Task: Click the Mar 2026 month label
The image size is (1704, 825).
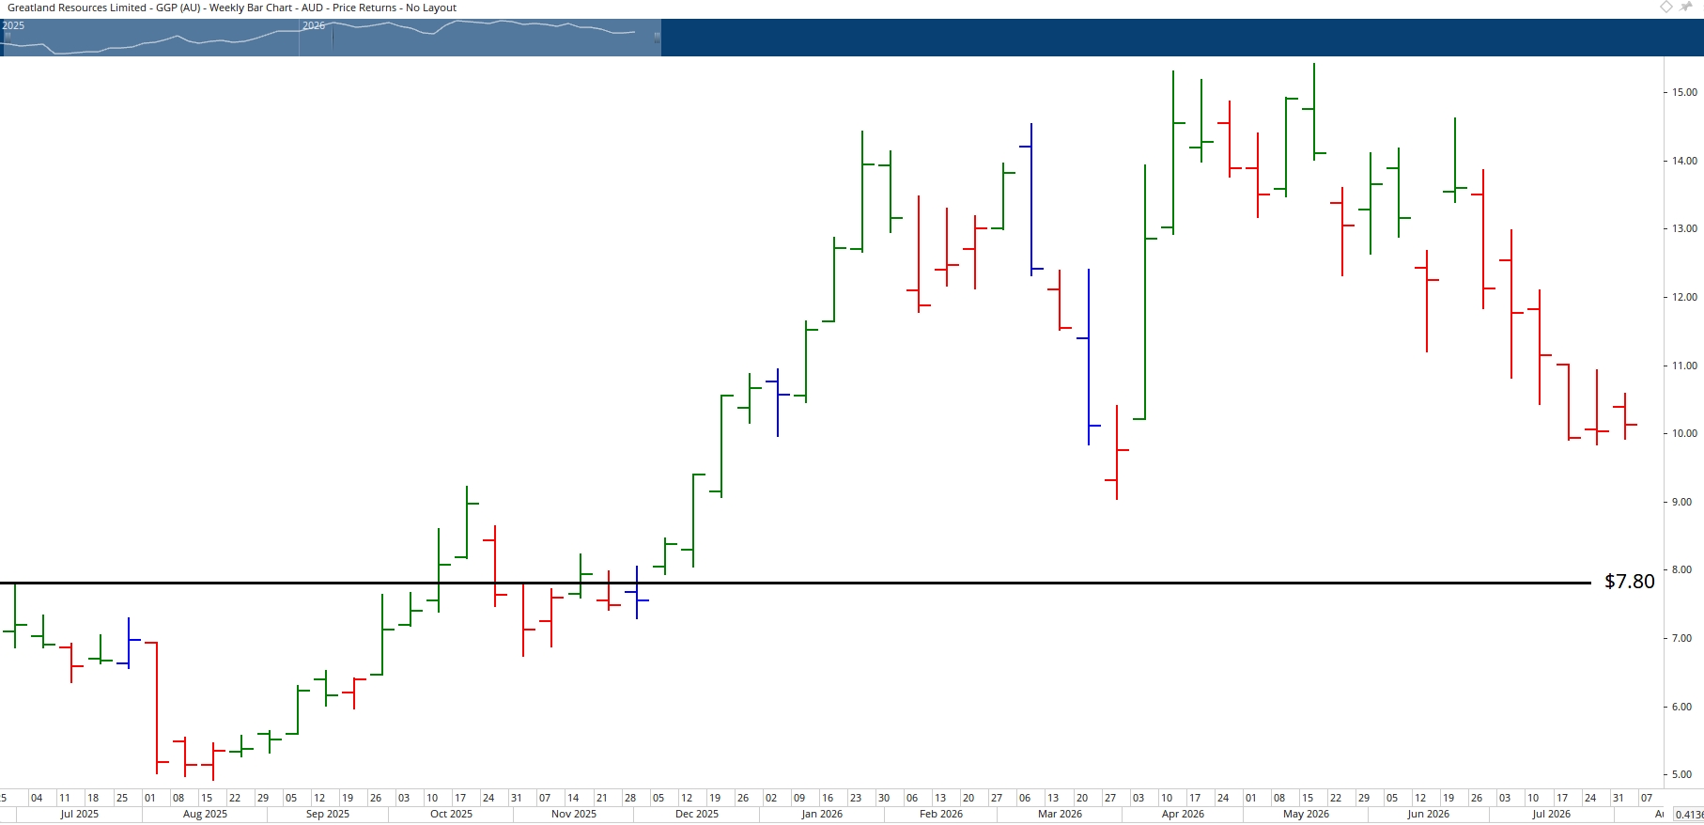Action: 1061,814
